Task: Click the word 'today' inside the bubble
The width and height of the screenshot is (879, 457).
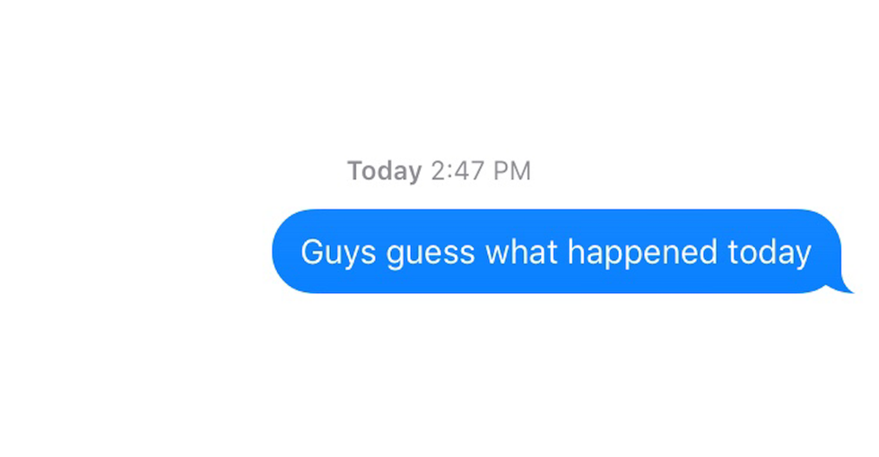Action: [x=770, y=253]
